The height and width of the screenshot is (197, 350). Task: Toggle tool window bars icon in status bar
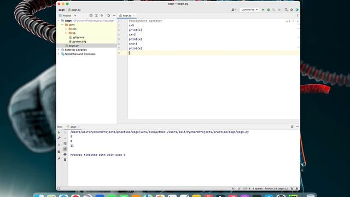click(59, 188)
